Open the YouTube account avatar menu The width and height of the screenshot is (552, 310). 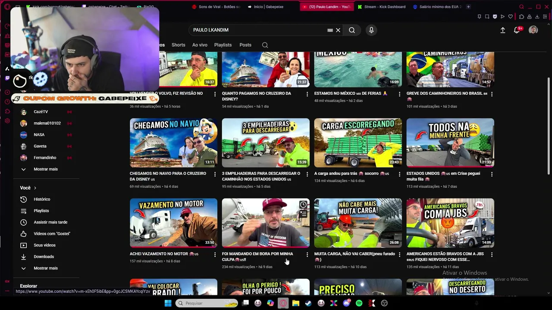pos(533,30)
